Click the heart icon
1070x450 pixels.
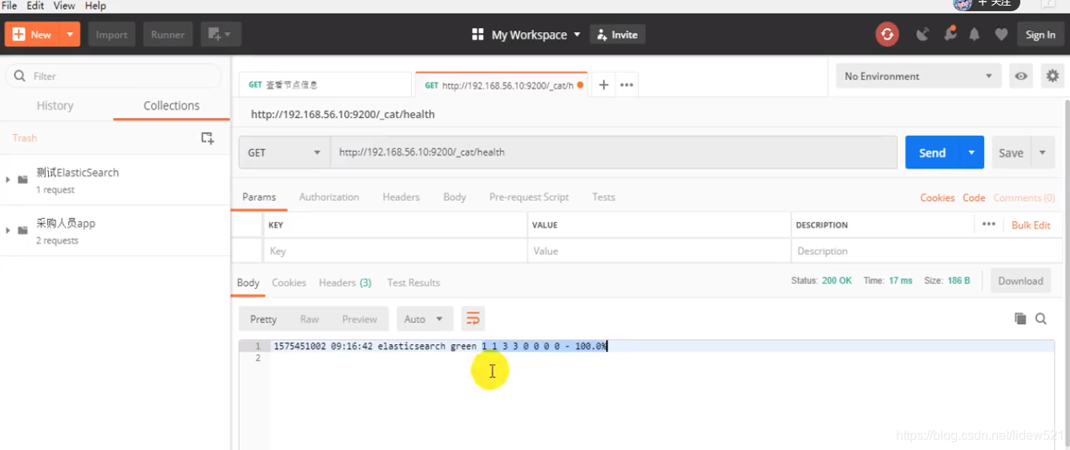pos(1001,34)
